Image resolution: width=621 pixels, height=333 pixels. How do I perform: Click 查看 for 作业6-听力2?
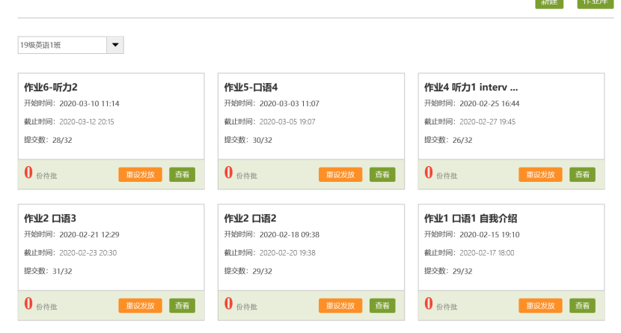click(182, 174)
